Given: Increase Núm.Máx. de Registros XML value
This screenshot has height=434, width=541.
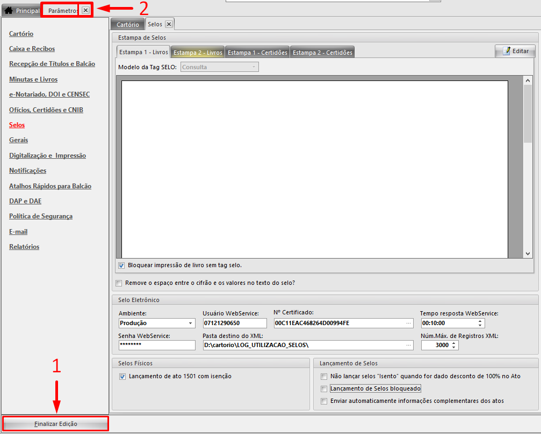Looking at the screenshot, I should pos(455,343).
